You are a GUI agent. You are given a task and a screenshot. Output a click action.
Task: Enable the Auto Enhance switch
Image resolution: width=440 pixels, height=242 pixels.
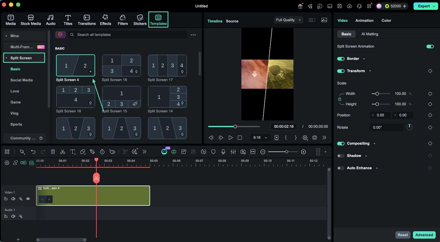click(x=341, y=168)
